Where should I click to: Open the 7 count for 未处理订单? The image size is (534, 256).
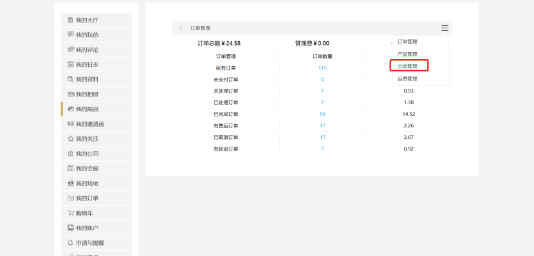click(x=322, y=91)
